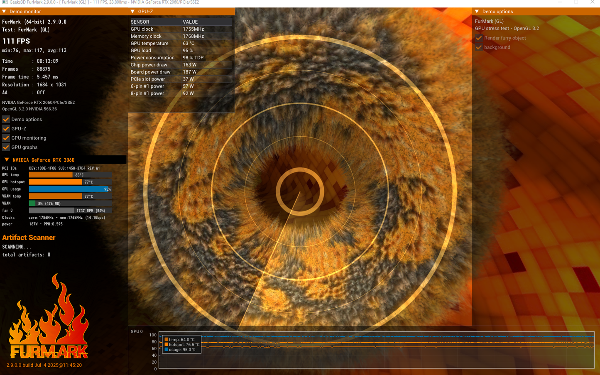Close the FurMark window
The height and width of the screenshot is (375, 600).
pos(592,2)
